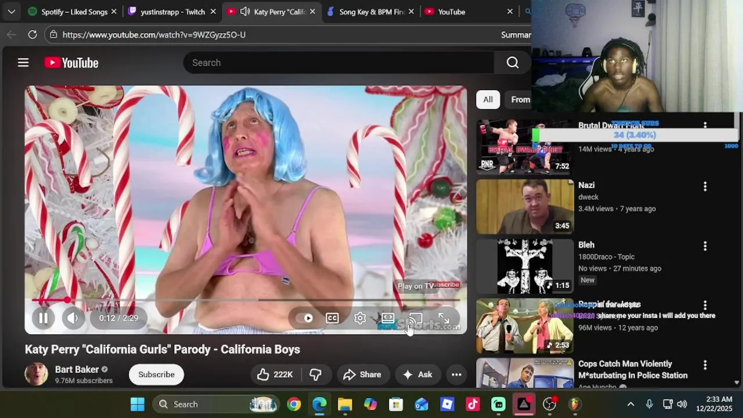Open Roblox from the taskbar

click(x=447, y=404)
